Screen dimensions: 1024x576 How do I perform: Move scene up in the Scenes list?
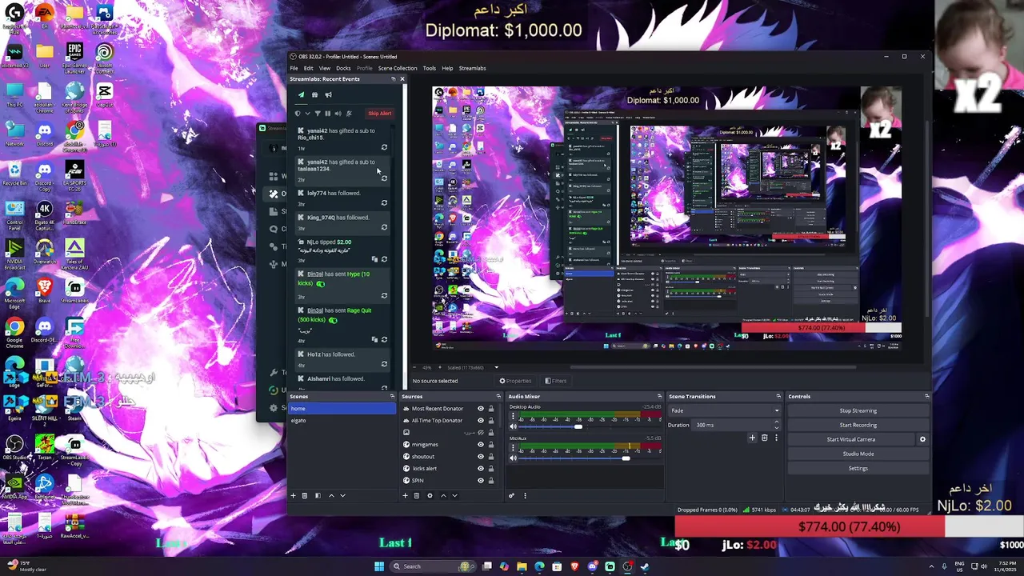pos(331,495)
